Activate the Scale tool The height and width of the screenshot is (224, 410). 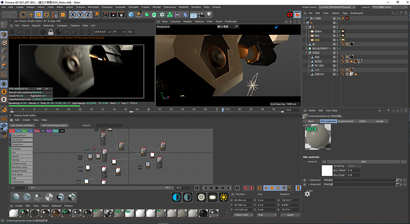coord(38,14)
